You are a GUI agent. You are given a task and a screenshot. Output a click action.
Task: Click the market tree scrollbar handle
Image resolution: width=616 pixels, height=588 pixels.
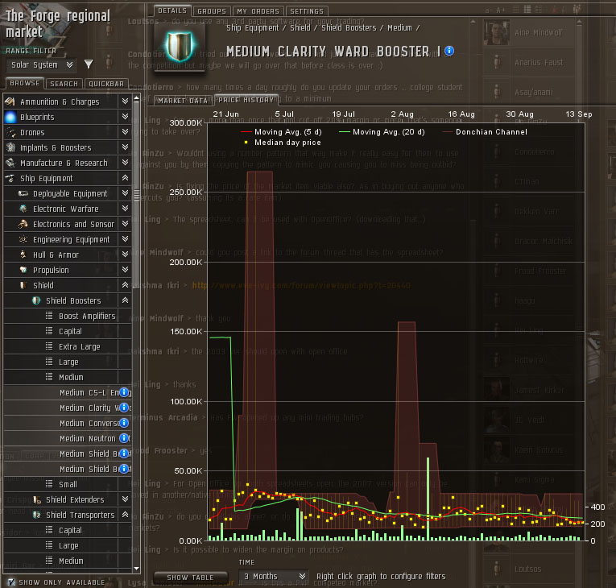(x=136, y=195)
